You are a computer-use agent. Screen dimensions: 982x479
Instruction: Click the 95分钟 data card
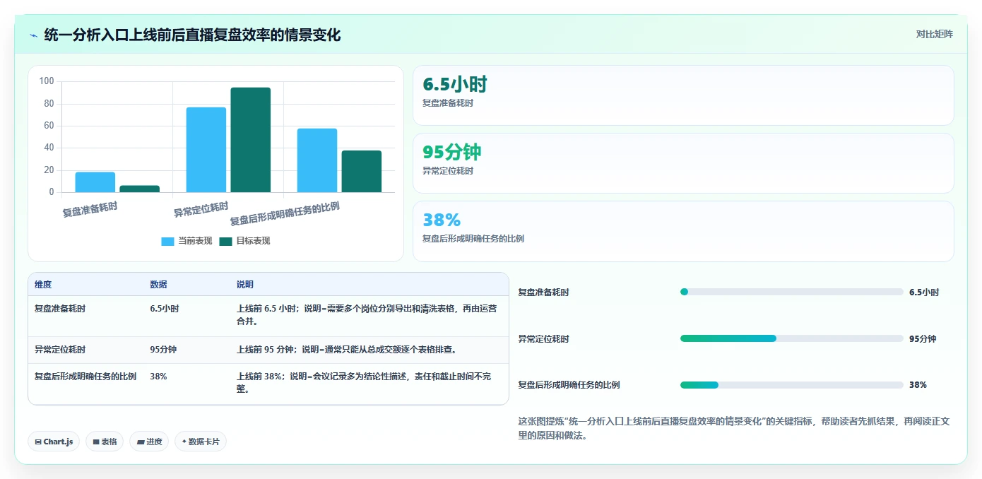pyautogui.click(x=683, y=163)
